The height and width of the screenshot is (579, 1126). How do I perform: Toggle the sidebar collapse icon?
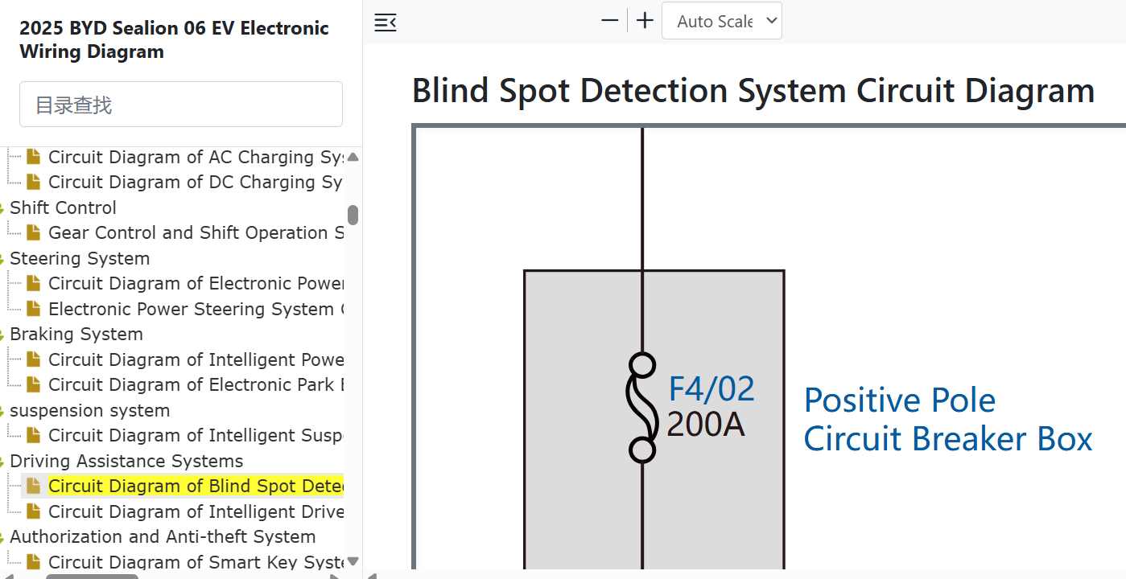pyautogui.click(x=386, y=22)
